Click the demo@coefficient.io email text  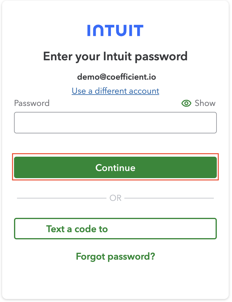tap(117, 77)
